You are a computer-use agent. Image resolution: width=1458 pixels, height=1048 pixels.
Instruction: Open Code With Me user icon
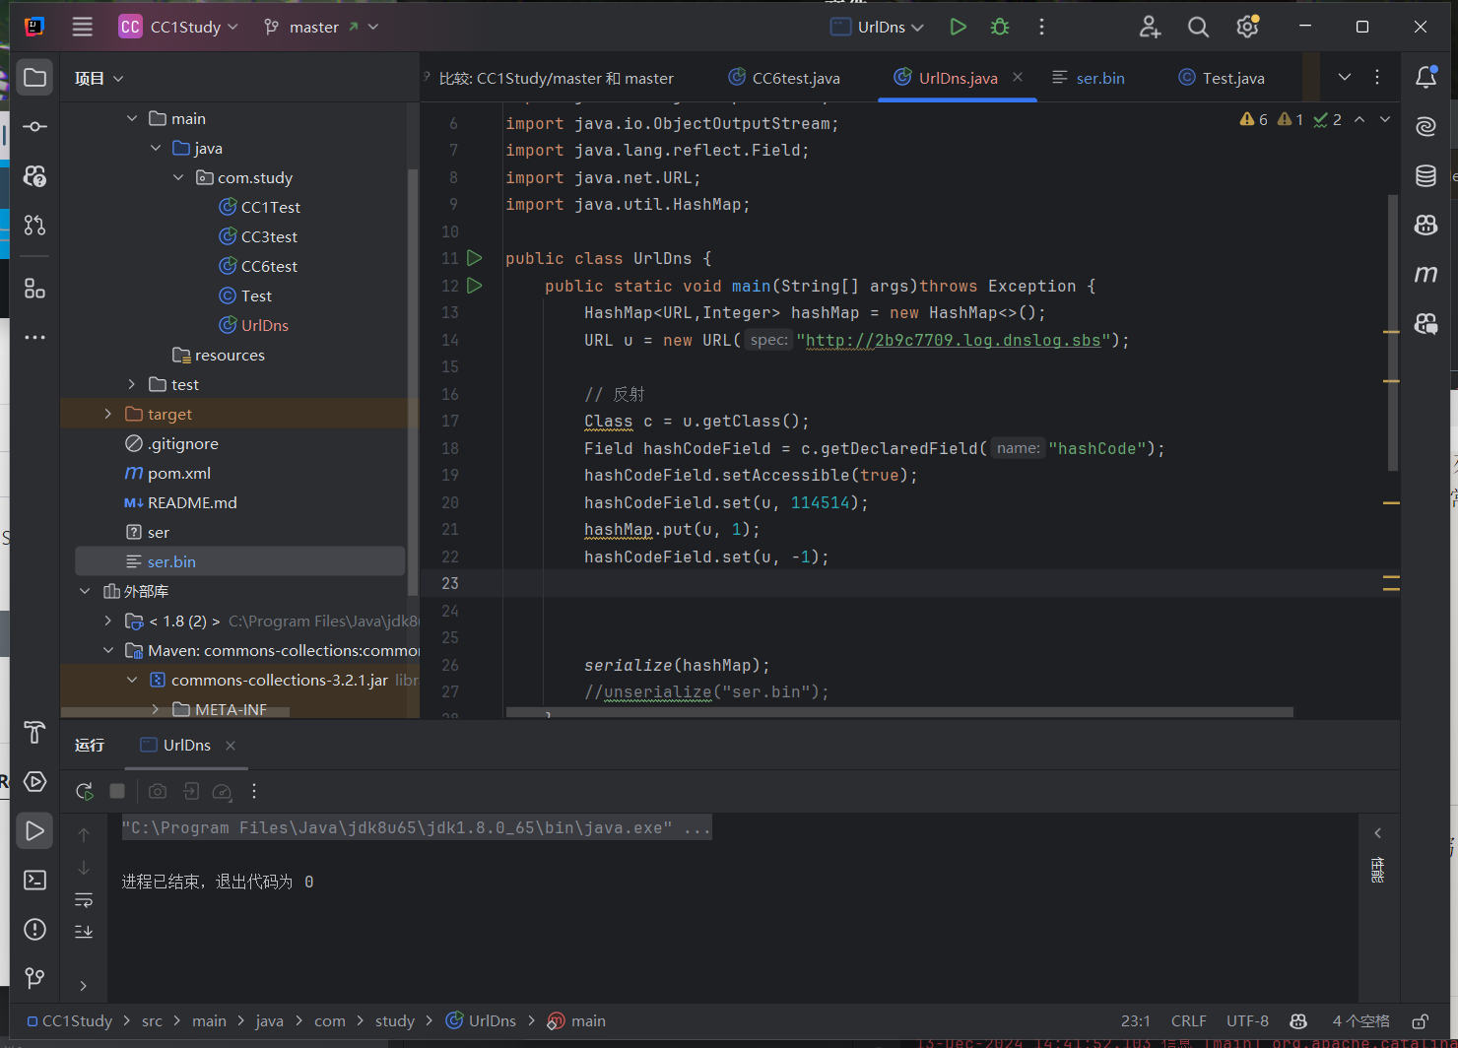pyautogui.click(x=1150, y=27)
